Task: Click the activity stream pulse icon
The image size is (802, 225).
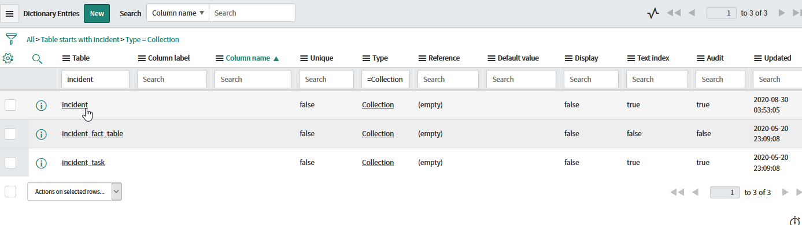Action: pyautogui.click(x=653, y=13)
